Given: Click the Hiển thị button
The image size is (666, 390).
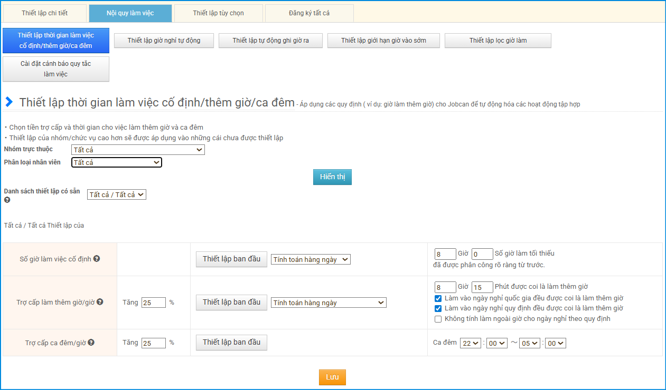Looking at the screenshot, I should [x=332, y=177].
